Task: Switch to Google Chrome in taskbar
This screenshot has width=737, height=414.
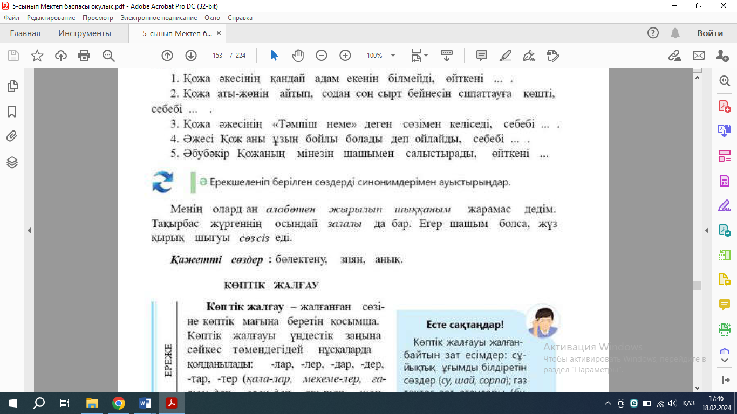Action: coord(119,403)
